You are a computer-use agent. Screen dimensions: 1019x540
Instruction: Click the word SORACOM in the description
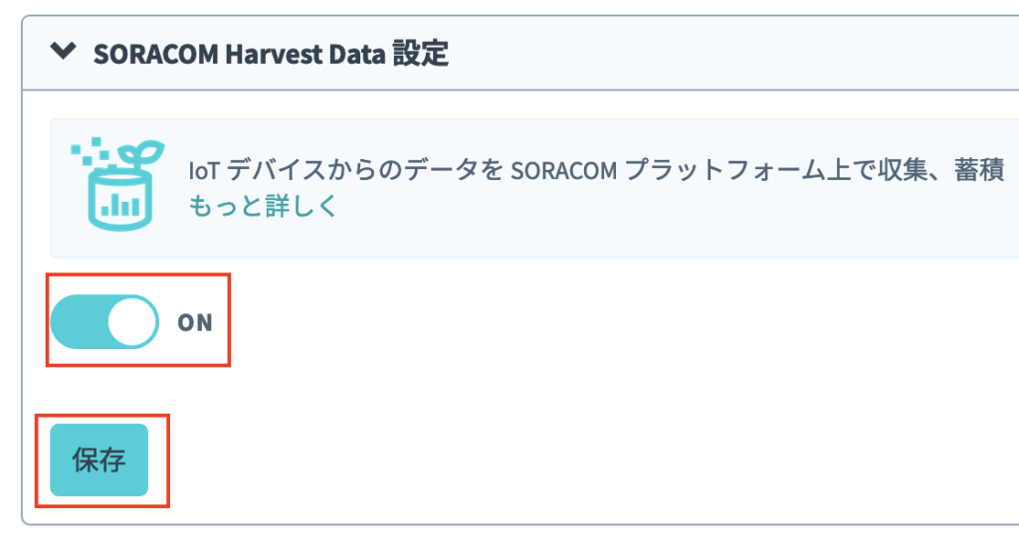[x=563, y=172]
